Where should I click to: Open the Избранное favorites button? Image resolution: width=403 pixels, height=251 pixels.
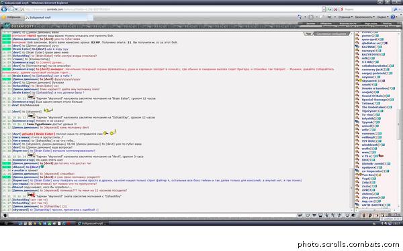point(11,17)
